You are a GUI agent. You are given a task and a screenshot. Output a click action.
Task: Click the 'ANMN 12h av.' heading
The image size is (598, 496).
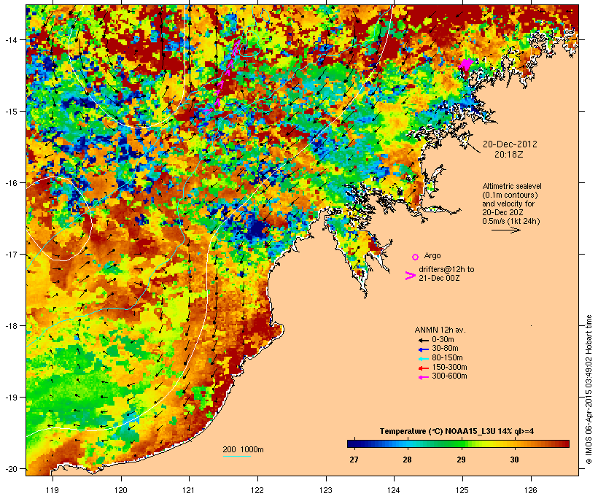tap(440, 330)
